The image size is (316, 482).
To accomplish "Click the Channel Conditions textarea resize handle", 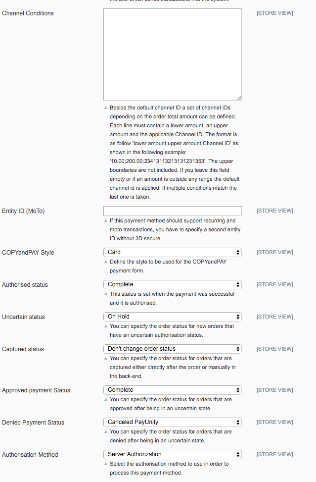I will pyautogui.click(x=239, y=98).
